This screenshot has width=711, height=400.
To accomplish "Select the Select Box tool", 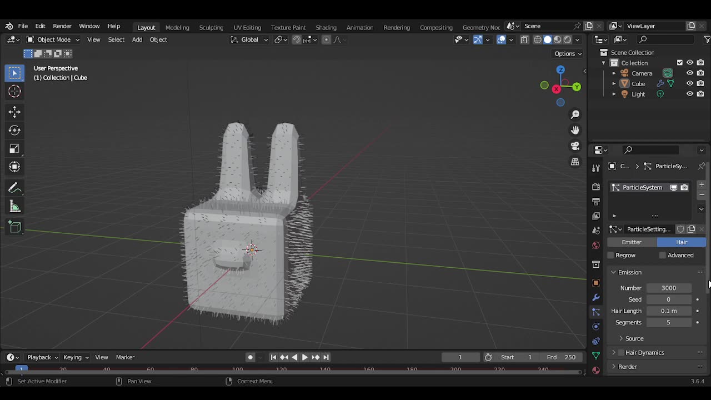I will point(14,73).
